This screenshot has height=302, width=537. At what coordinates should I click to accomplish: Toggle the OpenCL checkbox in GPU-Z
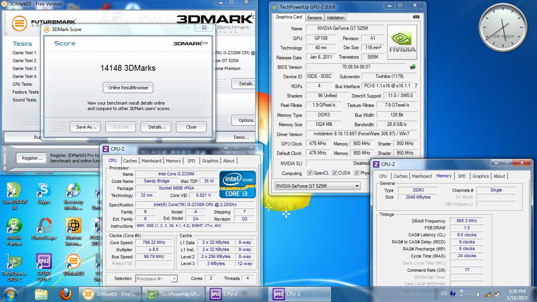[310, 173]
